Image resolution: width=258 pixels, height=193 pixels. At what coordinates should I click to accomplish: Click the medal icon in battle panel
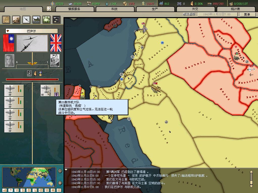(x=40, y=74)
